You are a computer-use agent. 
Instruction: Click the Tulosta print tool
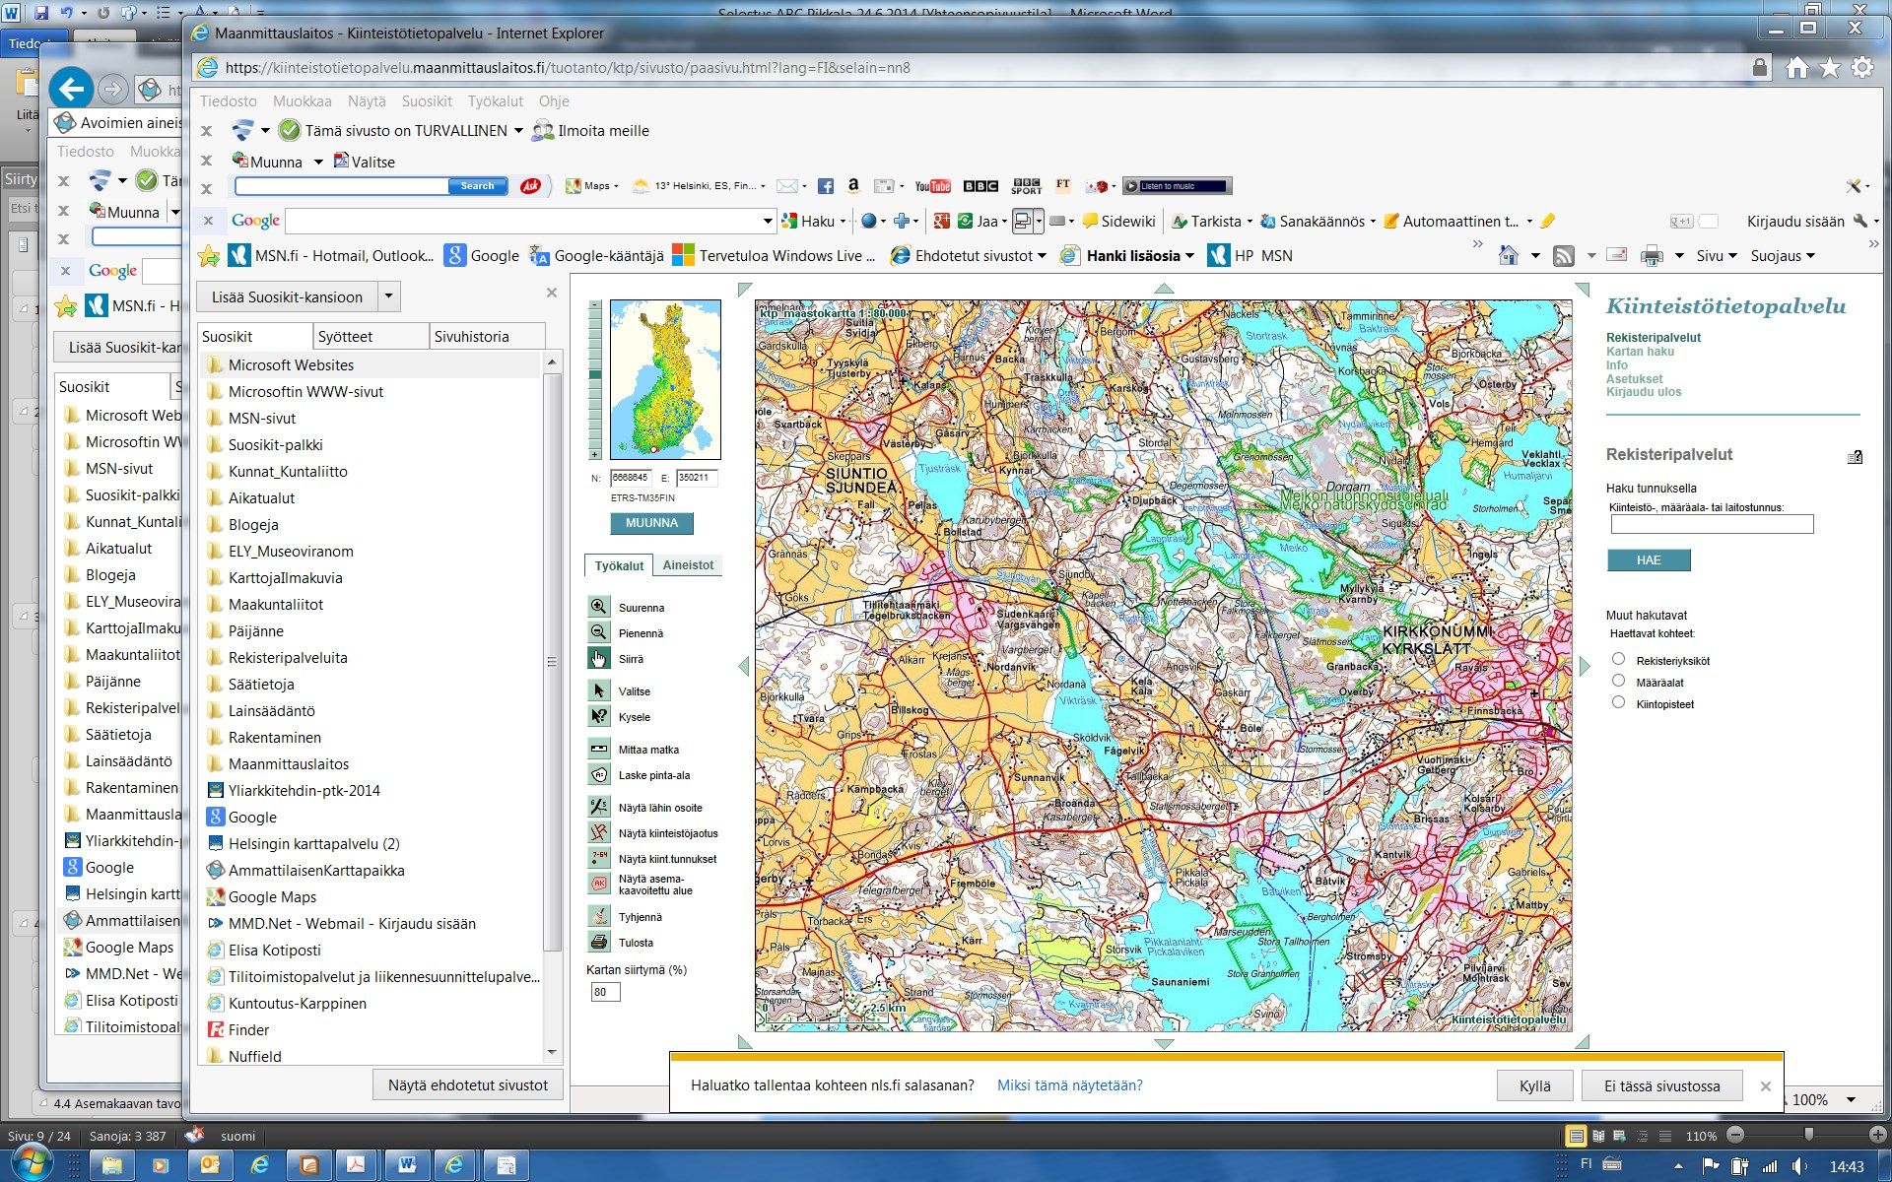coord(599,942)
